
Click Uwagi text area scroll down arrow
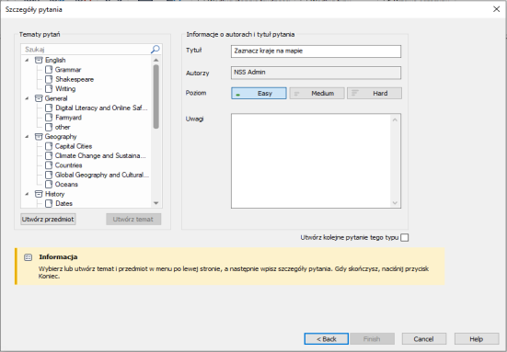tap(395, 203)
